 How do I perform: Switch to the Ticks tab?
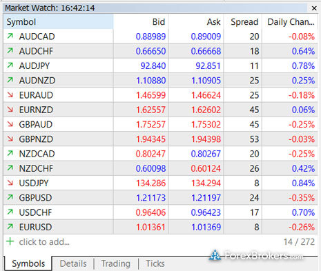[155, 263]
